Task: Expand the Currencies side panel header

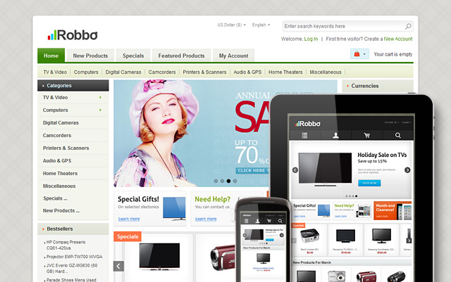Action: click(x=378, y=86)
